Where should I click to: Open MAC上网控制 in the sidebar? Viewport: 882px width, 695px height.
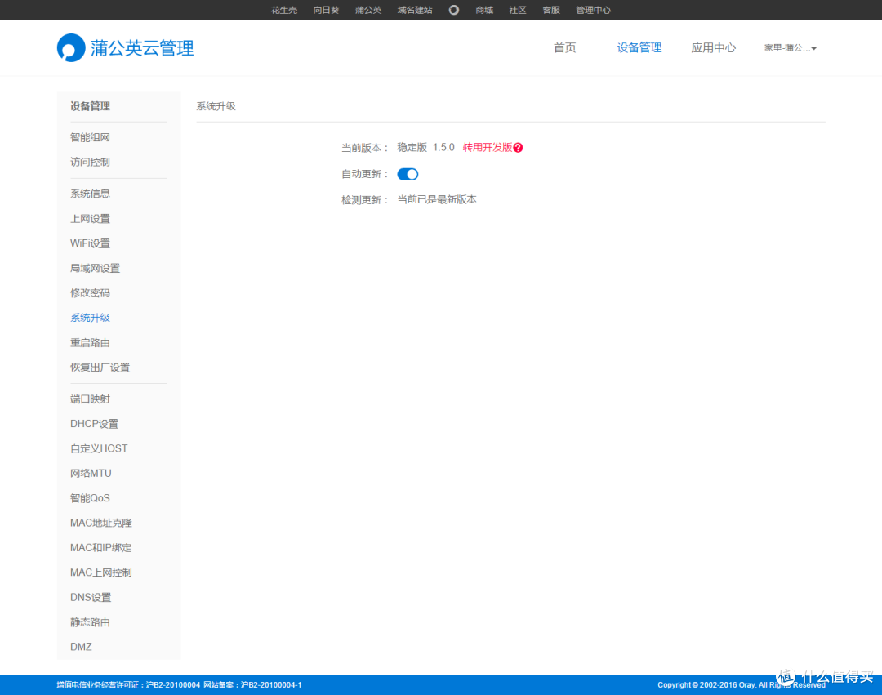tap(100, 572)
